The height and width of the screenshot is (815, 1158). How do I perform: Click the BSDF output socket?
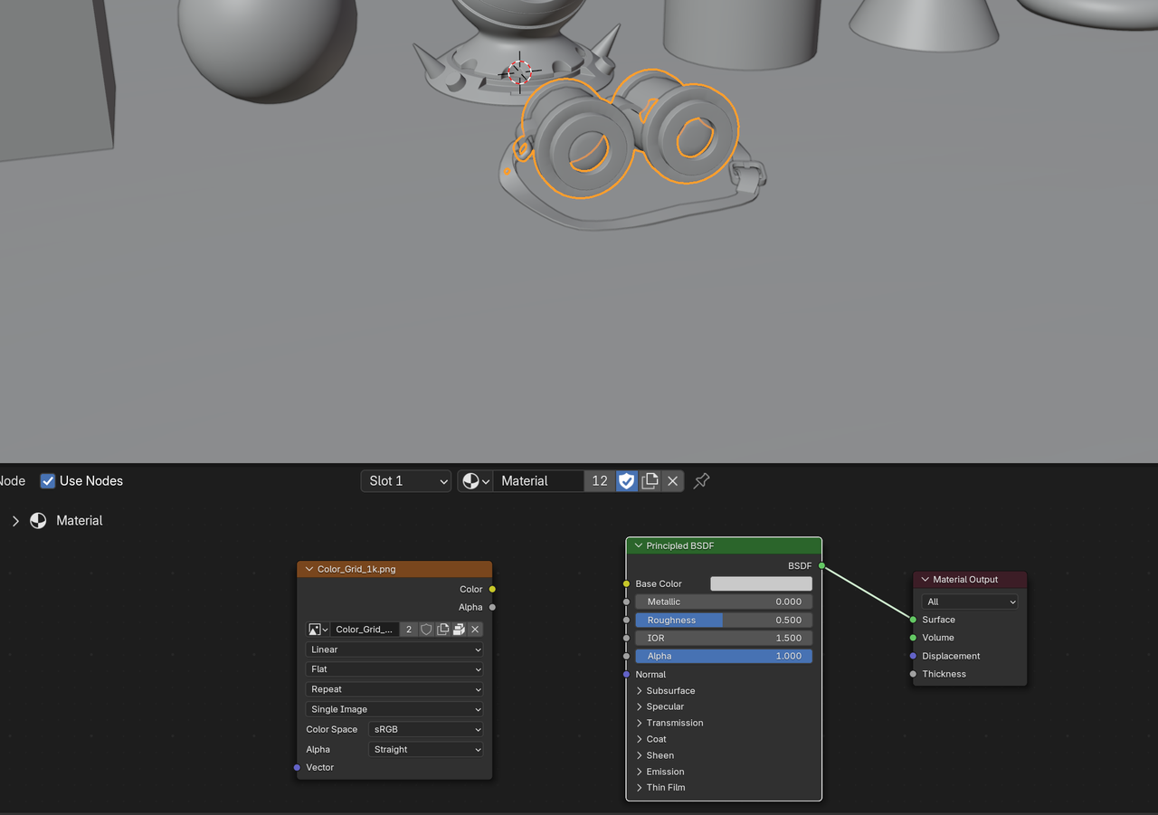point(821,566)
